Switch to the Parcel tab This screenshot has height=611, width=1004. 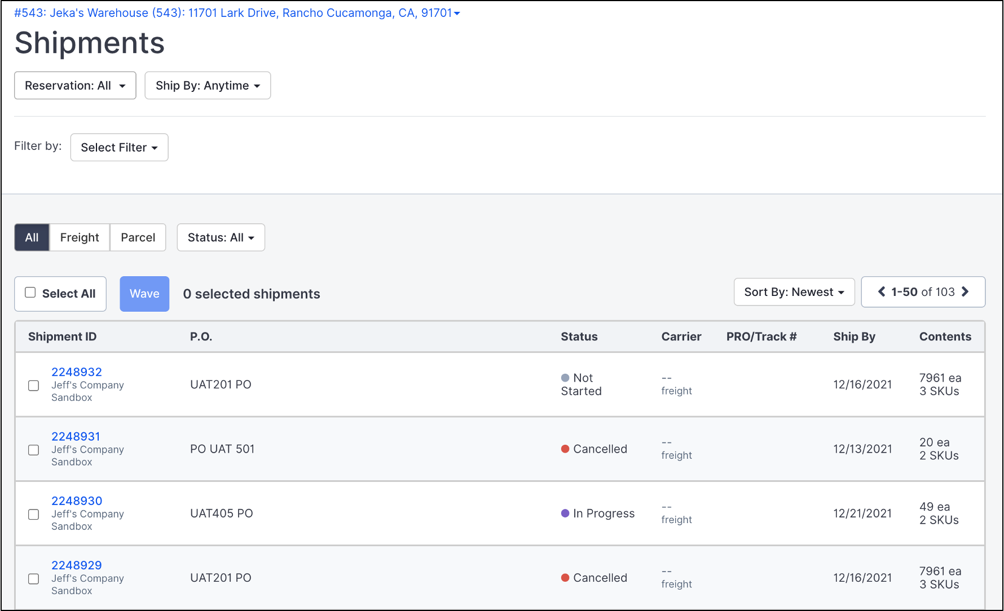coord(138,237)
